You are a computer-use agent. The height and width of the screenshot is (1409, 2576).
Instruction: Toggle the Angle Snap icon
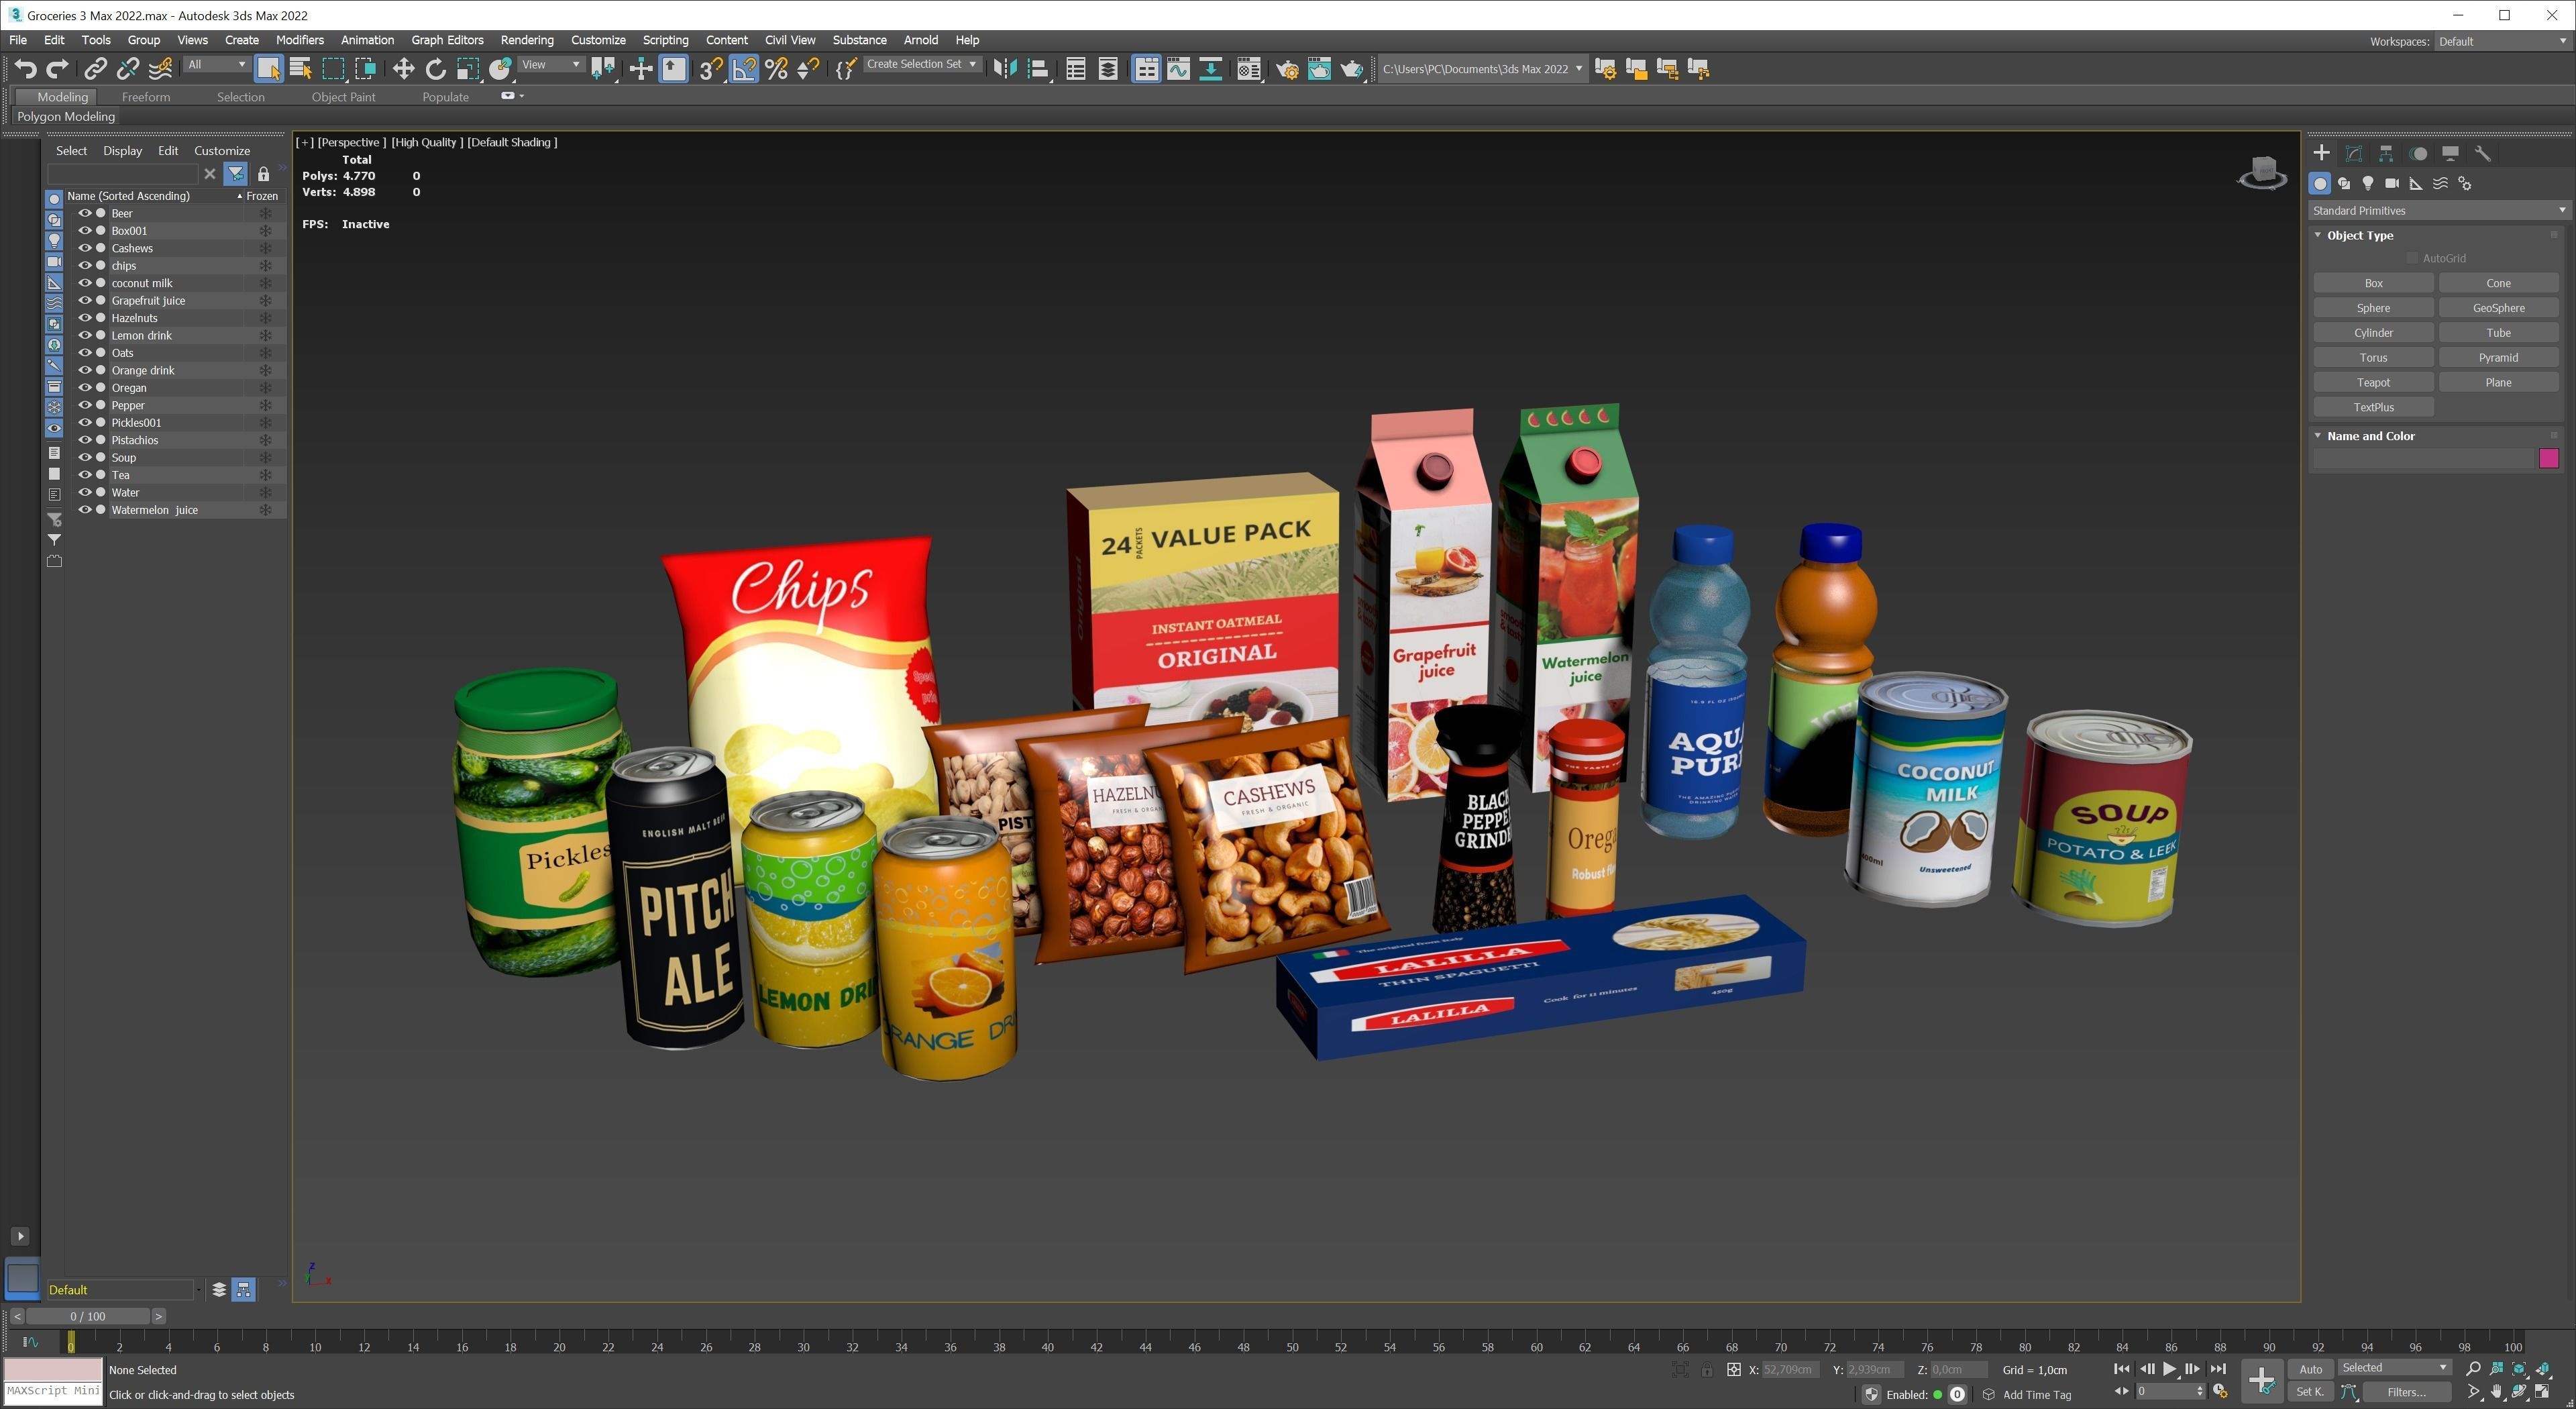click(743, 69)
